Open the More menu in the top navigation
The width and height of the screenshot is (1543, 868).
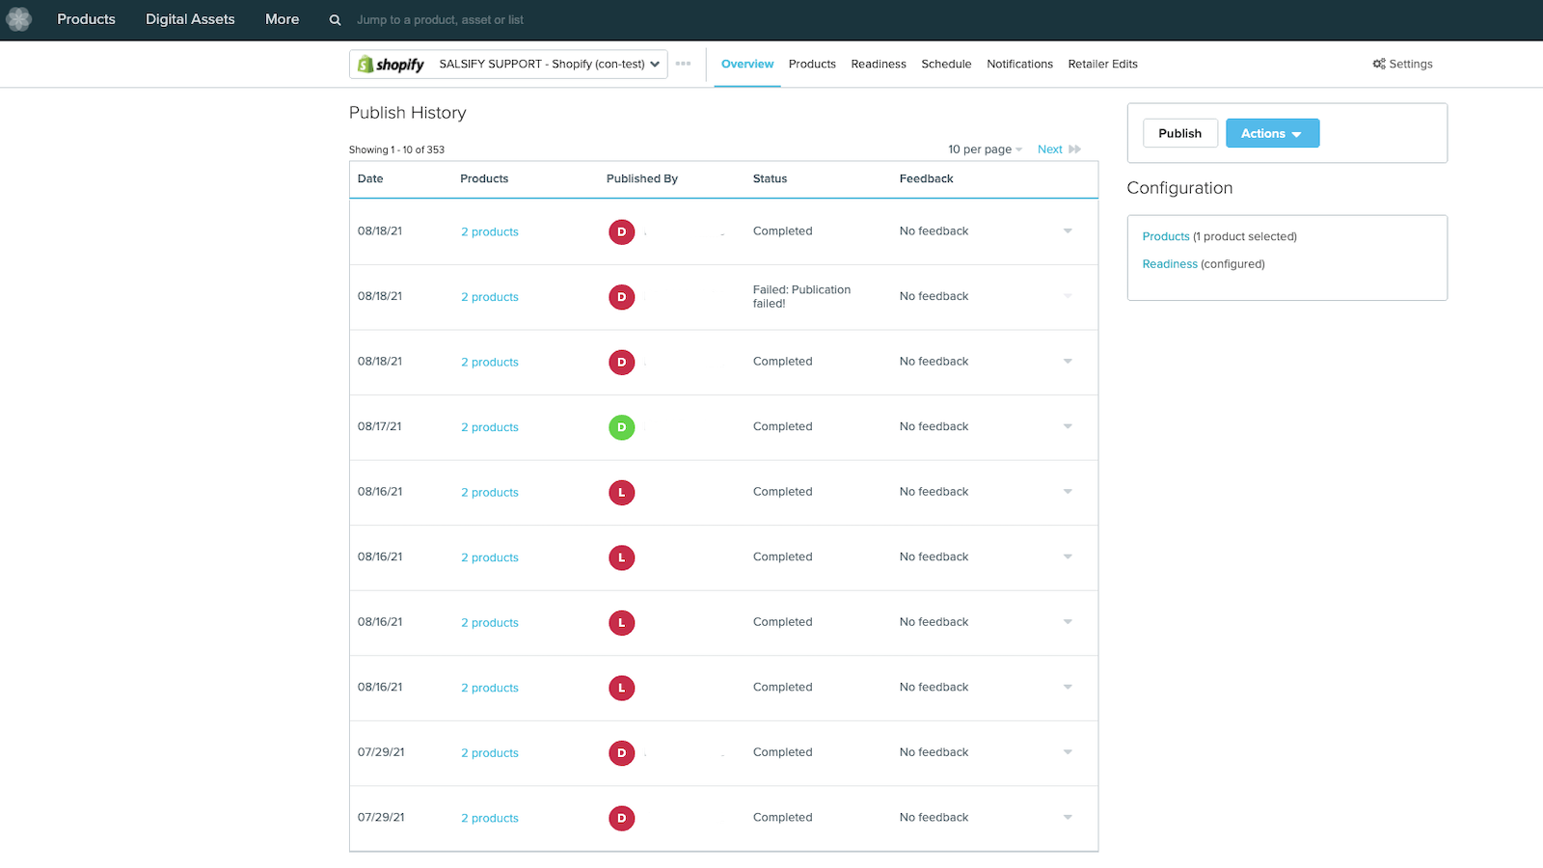tap(282, 19)
